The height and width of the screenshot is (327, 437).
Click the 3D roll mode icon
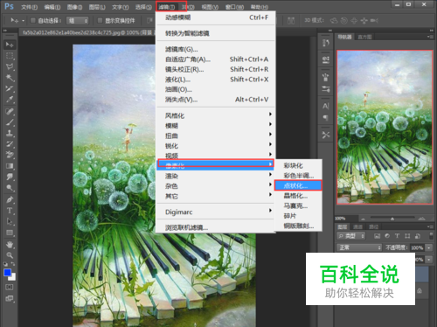point(344,21)
